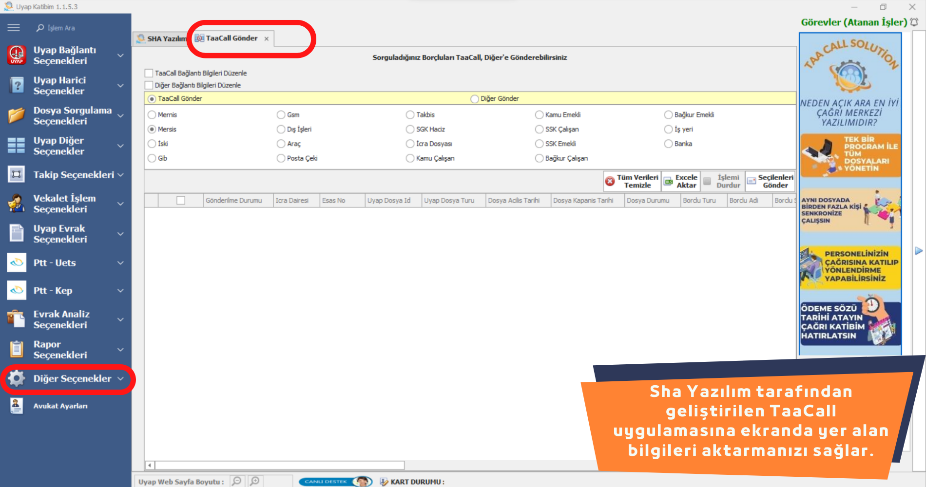Click the Vekalet İşlem Seçenekleri person icon
The image size is (926, 487).
(17, 203)
